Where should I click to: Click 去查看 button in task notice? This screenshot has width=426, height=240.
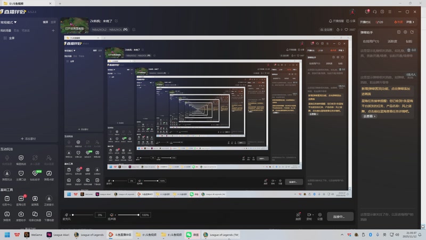click(370, 116)
